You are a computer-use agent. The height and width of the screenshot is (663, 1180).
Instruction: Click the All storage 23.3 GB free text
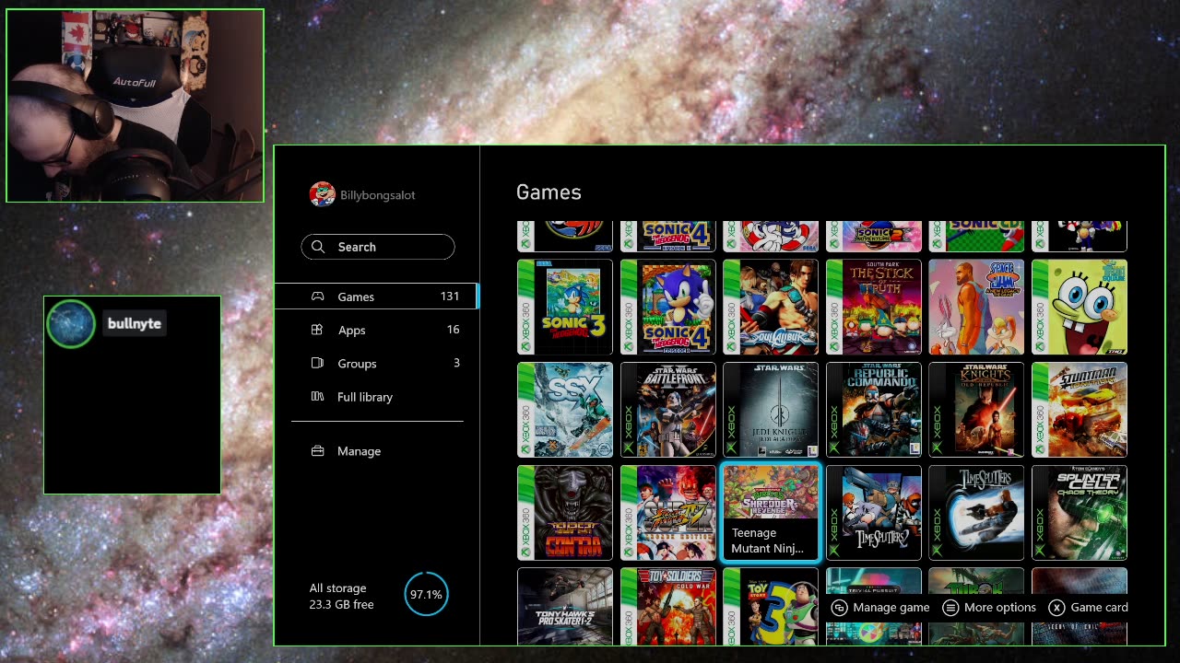pos(341,596)
